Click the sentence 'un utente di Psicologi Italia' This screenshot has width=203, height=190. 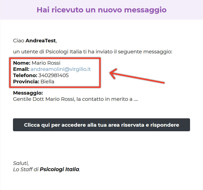(48, 52)
